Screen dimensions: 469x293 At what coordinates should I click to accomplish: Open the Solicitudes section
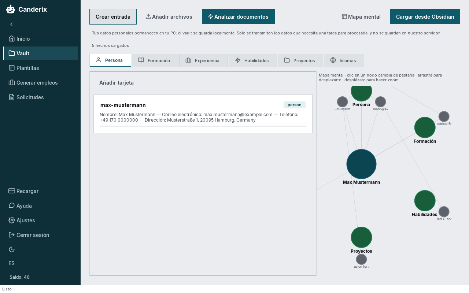[x=40, y=97]
